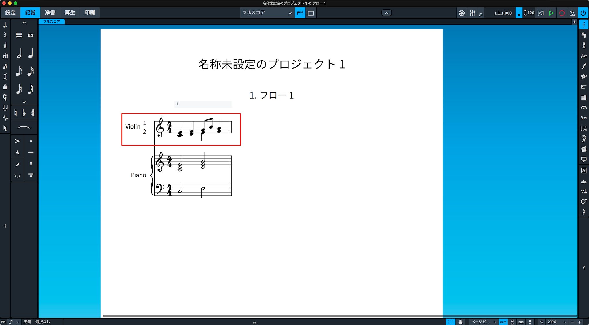The height and width of the screenshot is (325, 589).
Task: Select the scissors tool
Action: coord(5,118)
